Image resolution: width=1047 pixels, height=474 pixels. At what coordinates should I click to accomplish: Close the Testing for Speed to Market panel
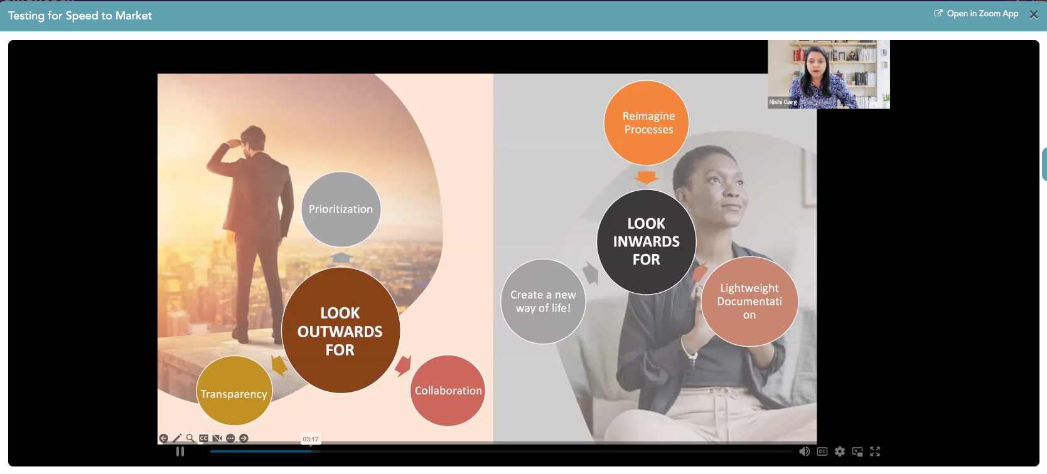(x=1034, y=14)
